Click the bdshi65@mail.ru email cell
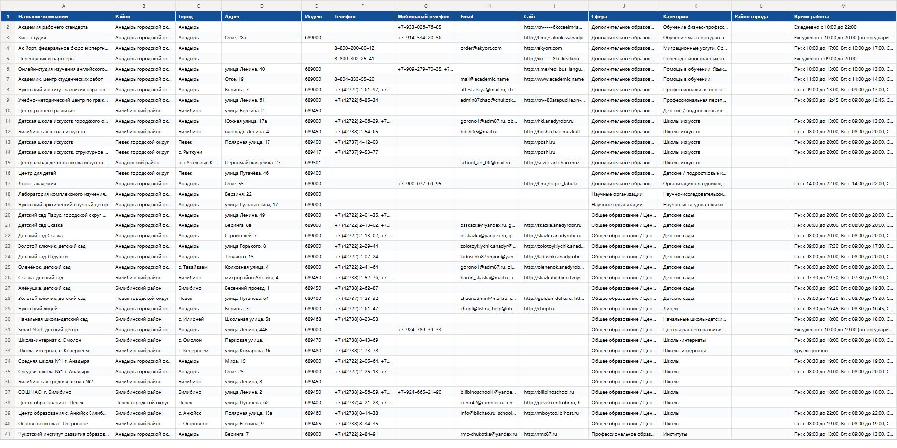The width and height of the screenshot is (897, 448). point(489,132)
